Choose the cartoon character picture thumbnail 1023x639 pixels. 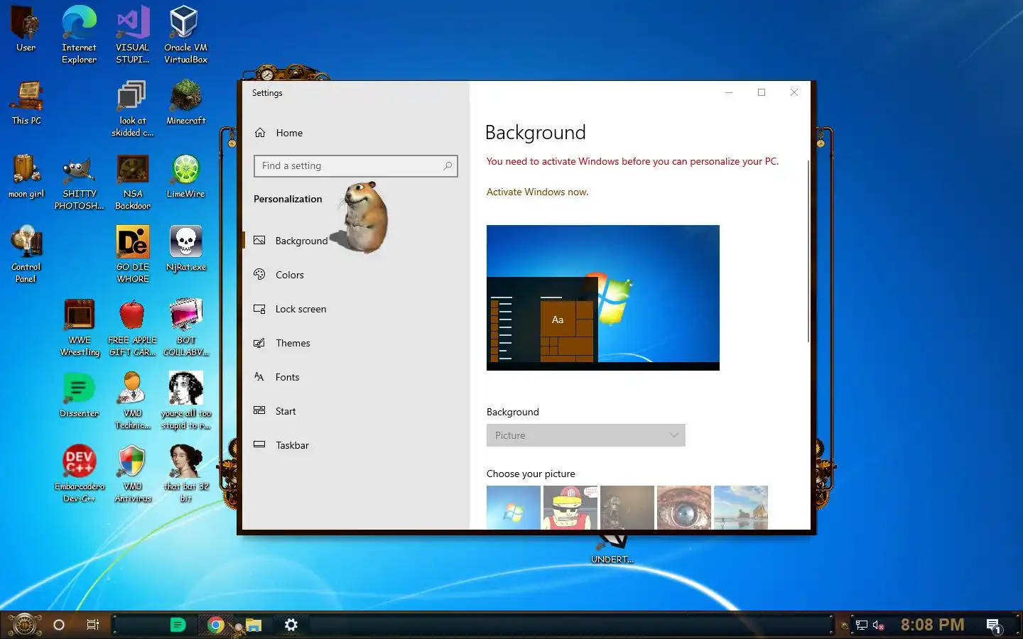(x=570, y=508)
